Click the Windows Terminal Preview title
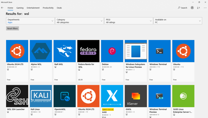This screenshot has height=118, width=208. coord(158,111)
